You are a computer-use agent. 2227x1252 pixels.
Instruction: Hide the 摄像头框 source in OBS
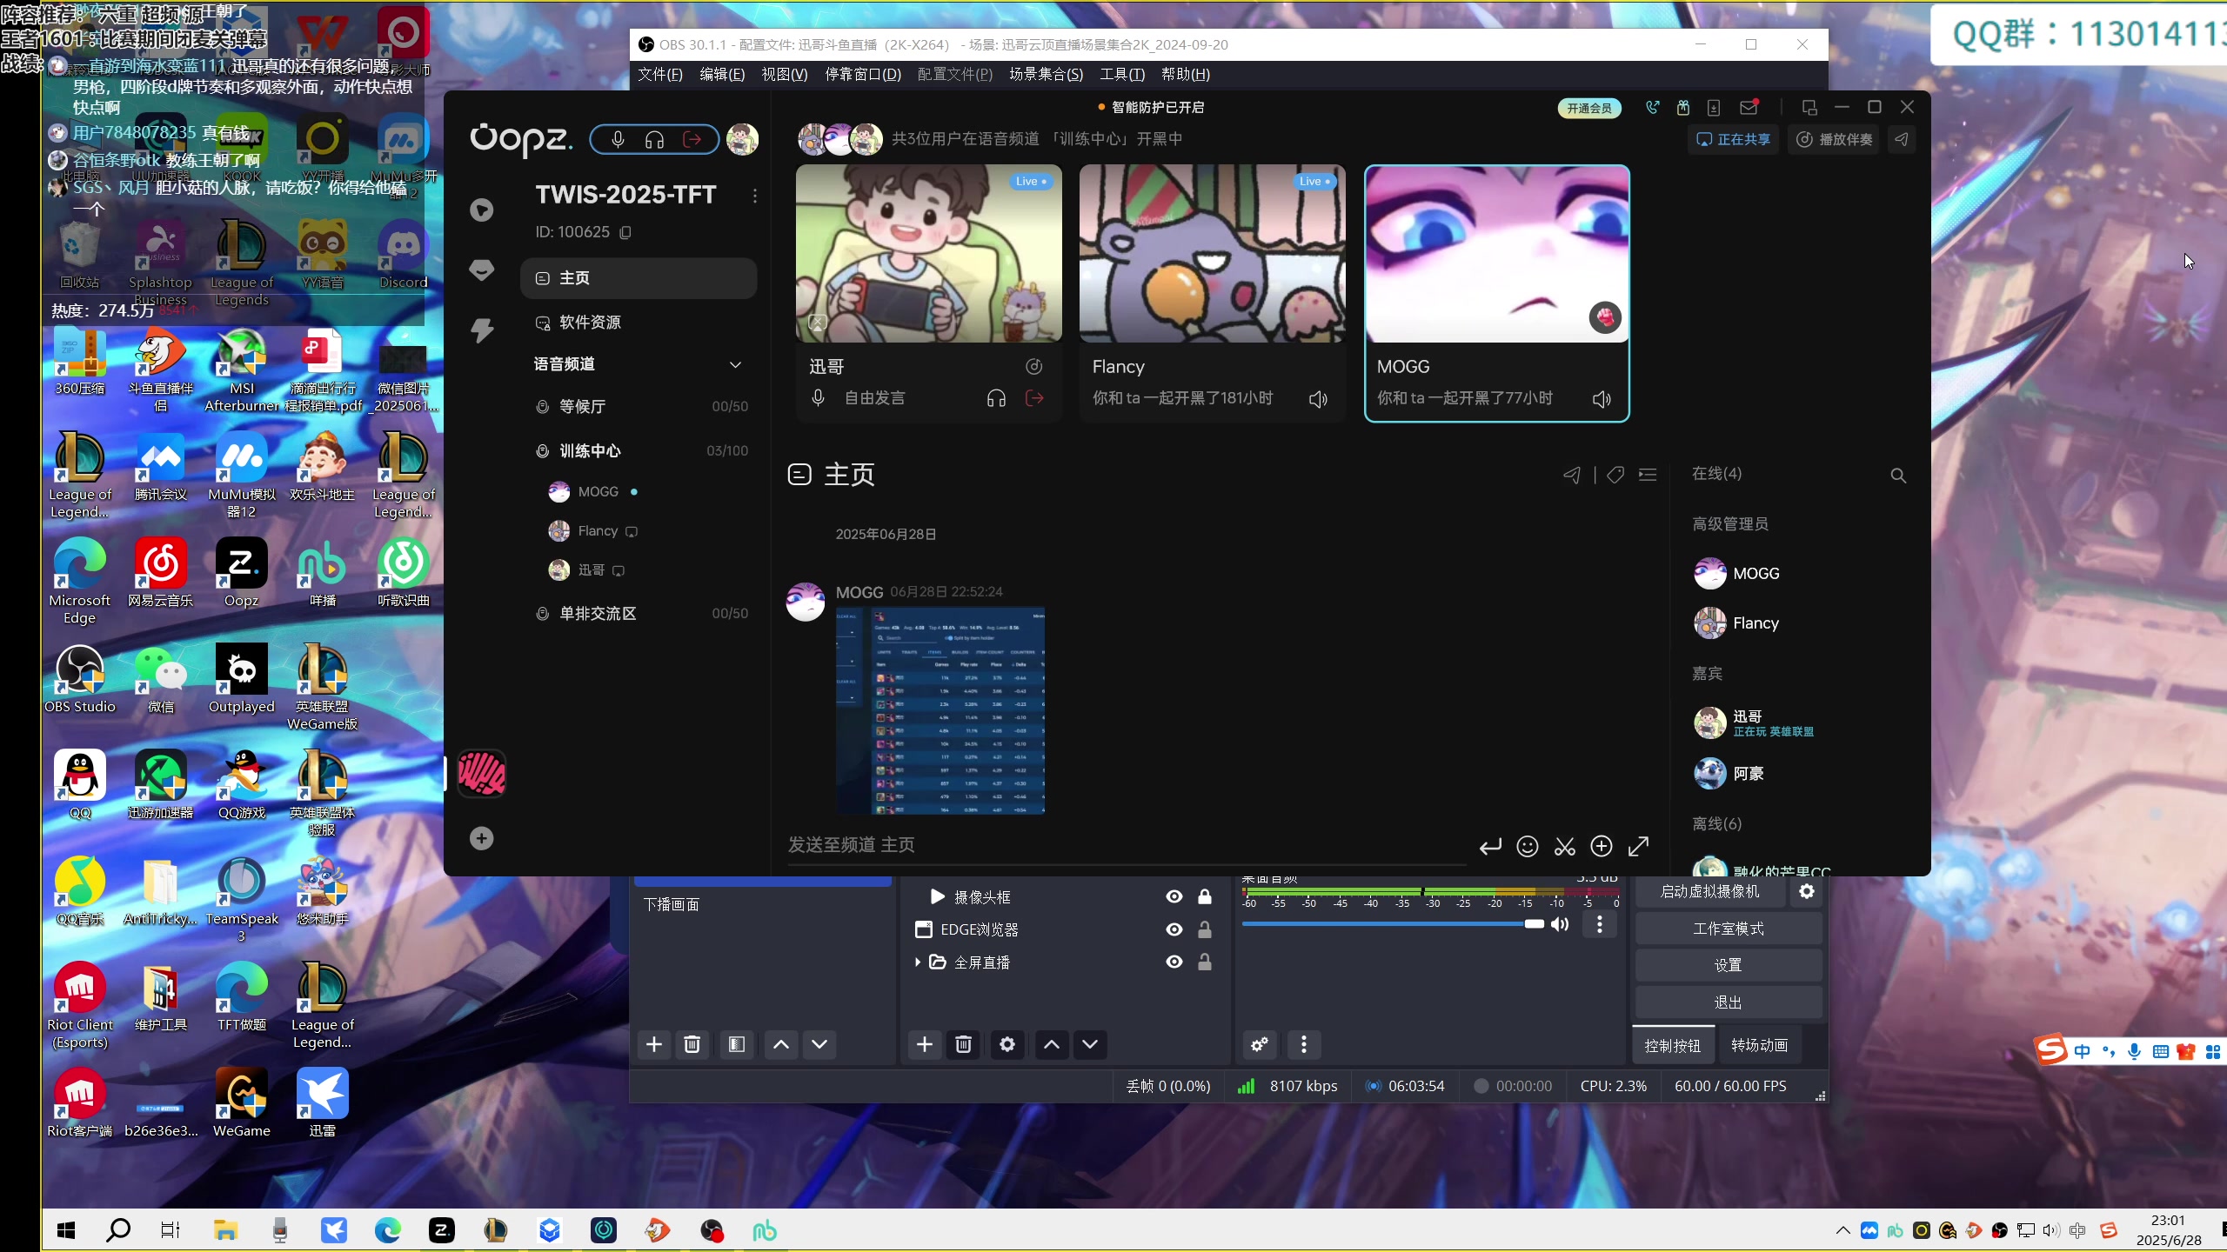tap(1174, 897)
